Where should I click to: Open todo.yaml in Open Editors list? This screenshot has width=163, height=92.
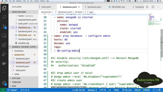[x=23, y=24]
